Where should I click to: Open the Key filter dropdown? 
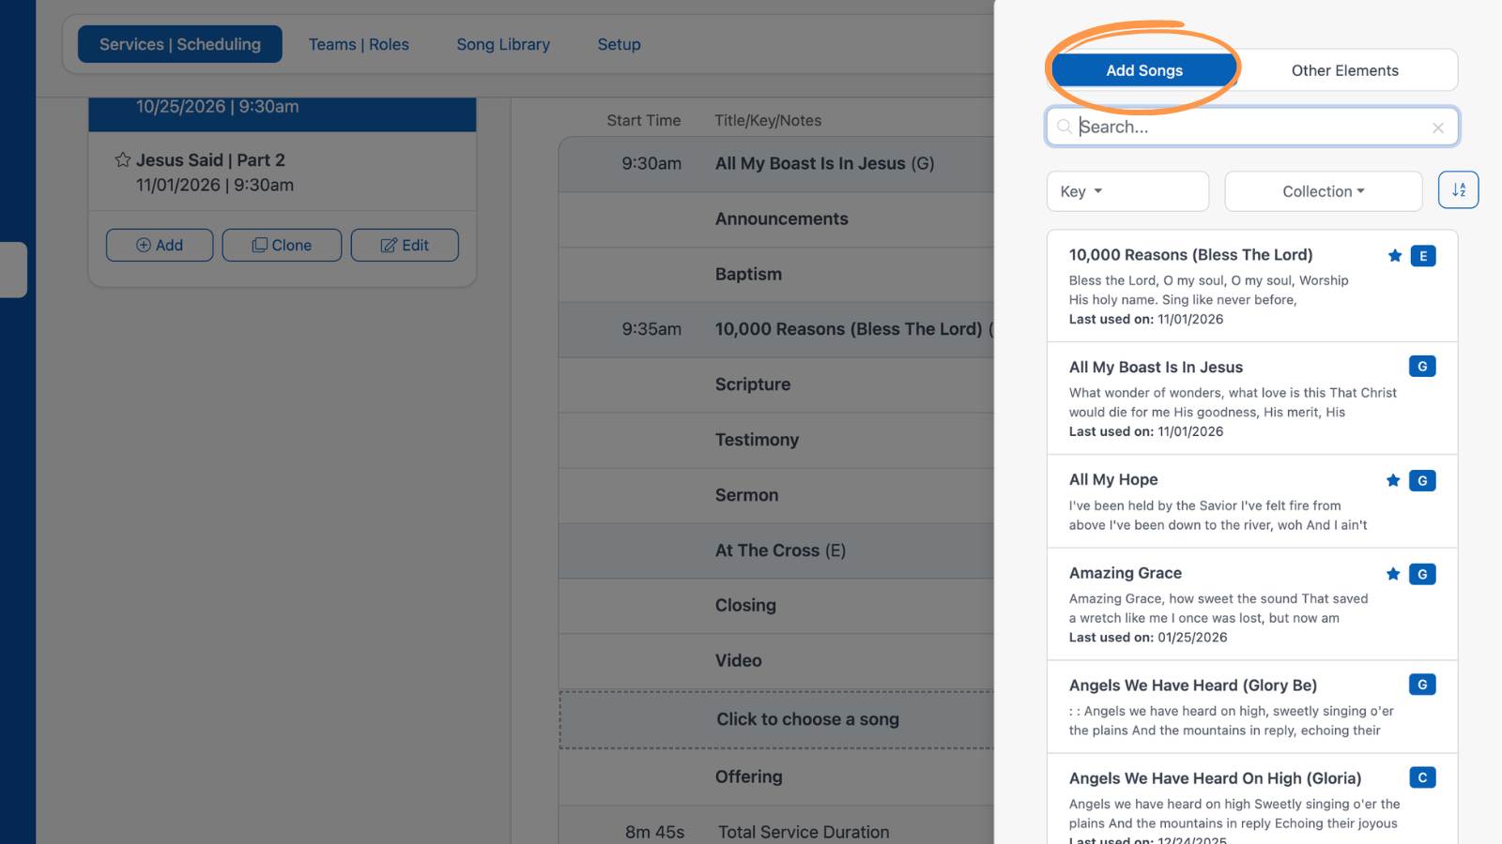pyautogui.click(x=1127, y=191)
